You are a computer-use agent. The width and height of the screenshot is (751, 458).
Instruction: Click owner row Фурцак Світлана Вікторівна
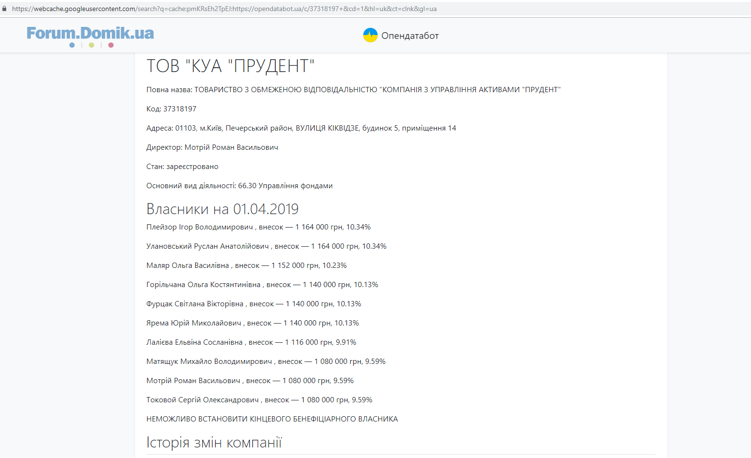[254, 304]
